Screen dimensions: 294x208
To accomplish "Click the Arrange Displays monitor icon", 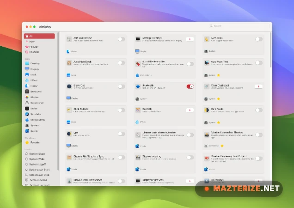I will click(138, 39).
